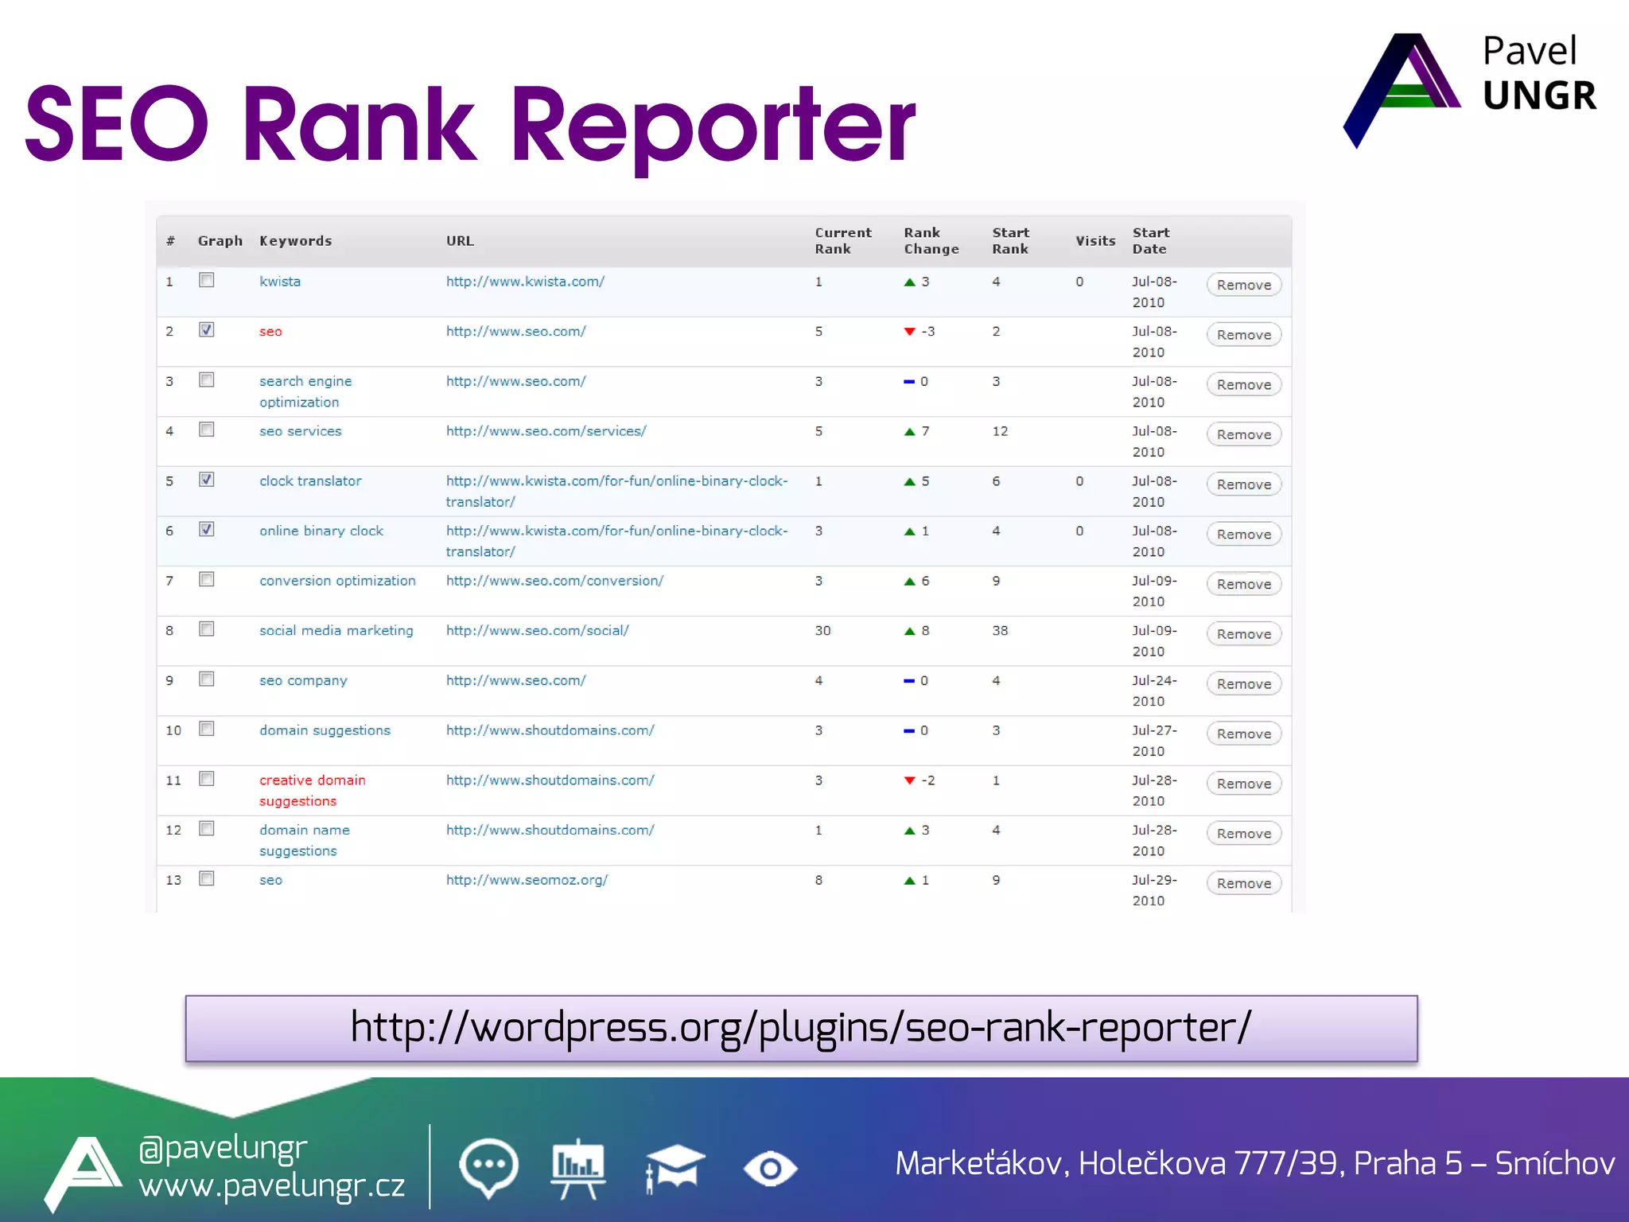Check the graph checkbox for kwista
Image resolution: width=1629 pixels, height=1222 pixels.
pyautogui.click(x=207, y=280)
